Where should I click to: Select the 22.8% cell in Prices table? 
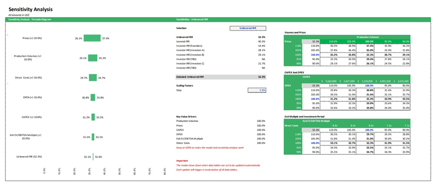click(x=402, y=64)
